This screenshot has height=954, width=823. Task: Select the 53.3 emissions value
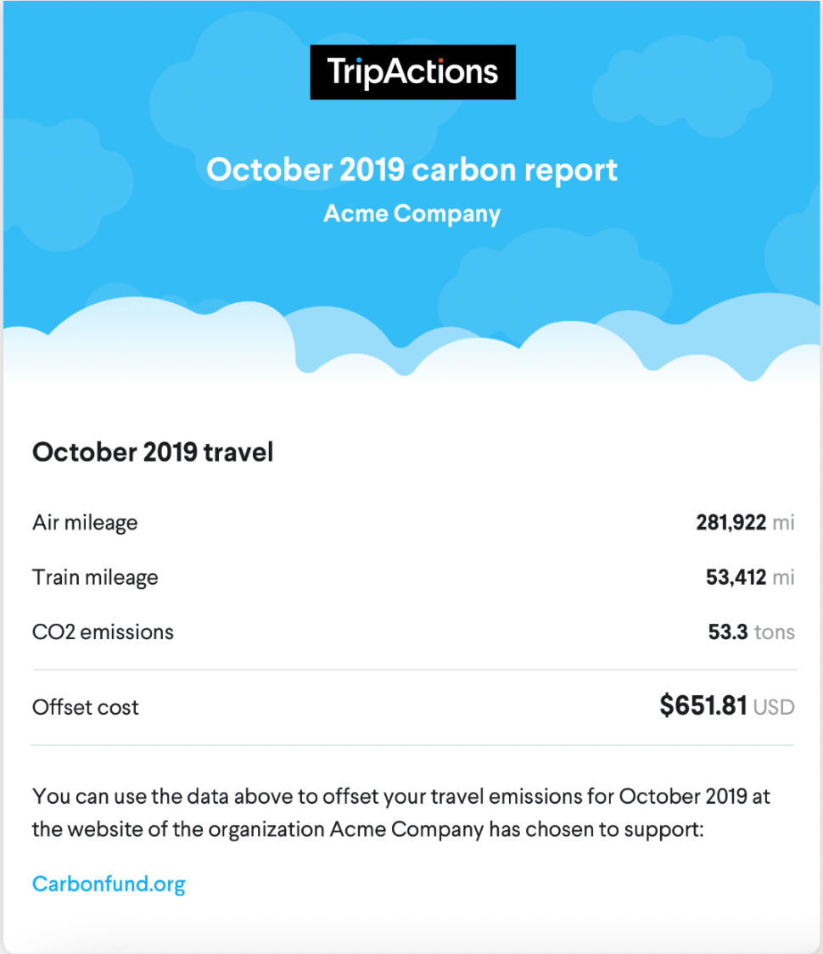click(728, 632)
